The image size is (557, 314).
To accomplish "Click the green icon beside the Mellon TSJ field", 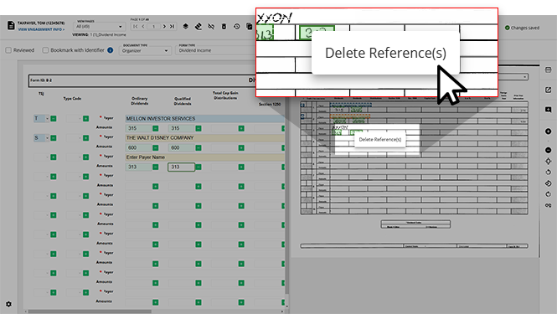I will (54, 119).
